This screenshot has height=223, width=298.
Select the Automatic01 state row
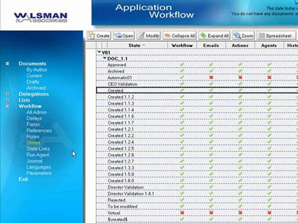click(x=197, y=78)
